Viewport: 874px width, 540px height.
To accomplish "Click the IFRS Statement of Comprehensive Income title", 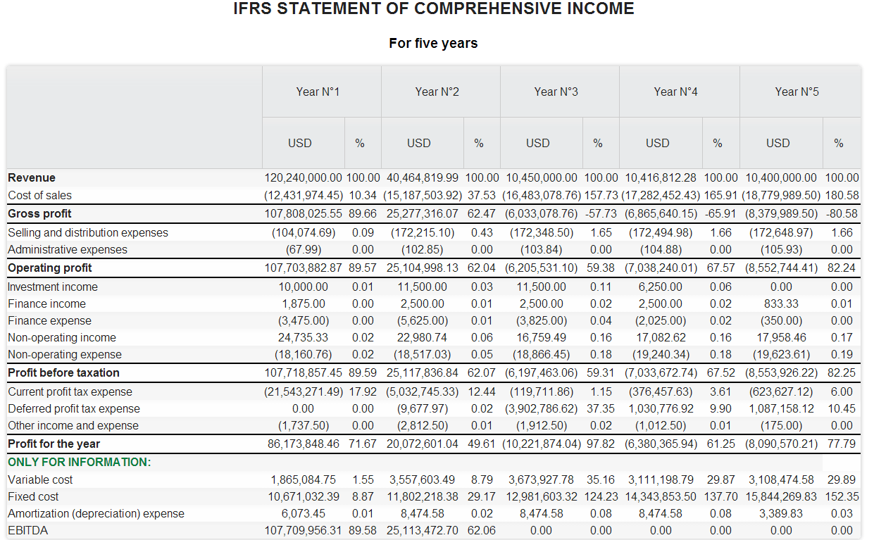I will click(434, 9).
